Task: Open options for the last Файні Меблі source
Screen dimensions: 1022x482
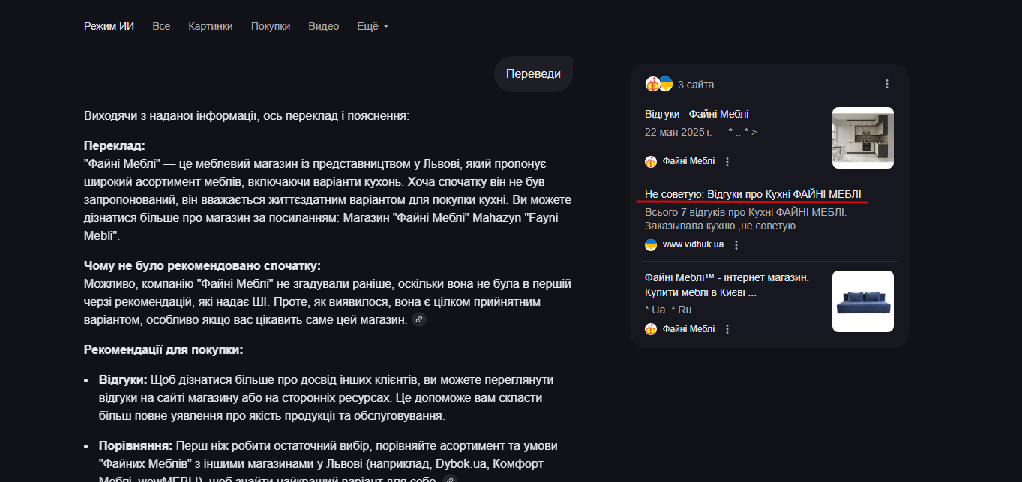Action: (727, 329)
